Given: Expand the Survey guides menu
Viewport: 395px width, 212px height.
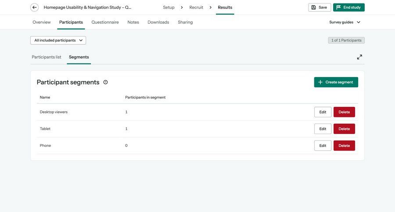Looking at the screenshot, I should (345, 22).
